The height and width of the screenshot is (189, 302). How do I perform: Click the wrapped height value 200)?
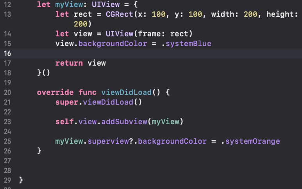[82, 24]
